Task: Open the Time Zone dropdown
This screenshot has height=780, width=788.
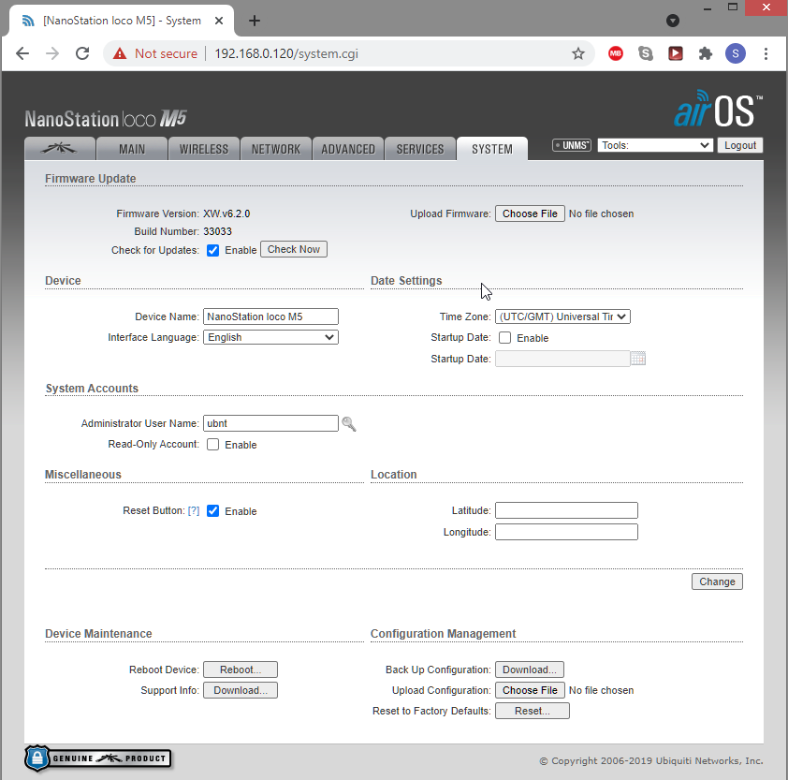Action: click(x=562, y=316)
